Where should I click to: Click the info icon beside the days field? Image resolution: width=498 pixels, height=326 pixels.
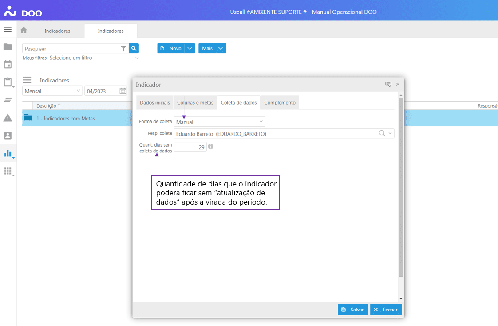[211, 147]
